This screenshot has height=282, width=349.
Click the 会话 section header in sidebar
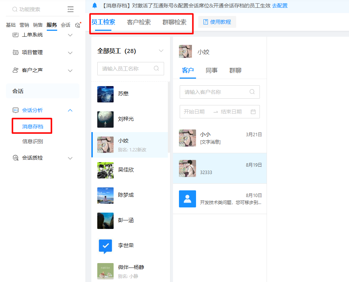click(x=43, y=91)
